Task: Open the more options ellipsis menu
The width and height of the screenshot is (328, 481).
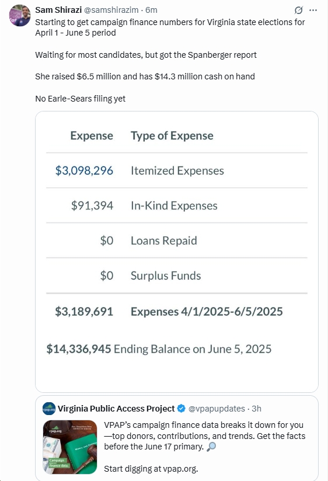Action: (313, 10)
